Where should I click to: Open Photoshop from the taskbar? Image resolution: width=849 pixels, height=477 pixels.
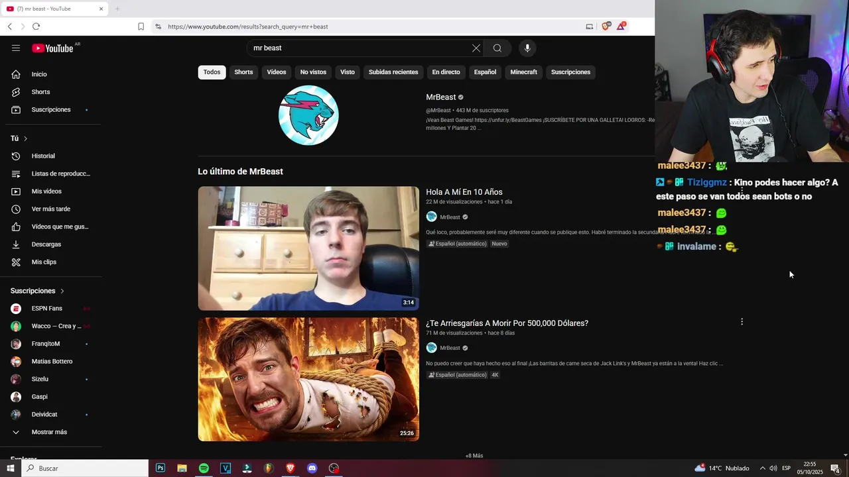tap(161, 468)
